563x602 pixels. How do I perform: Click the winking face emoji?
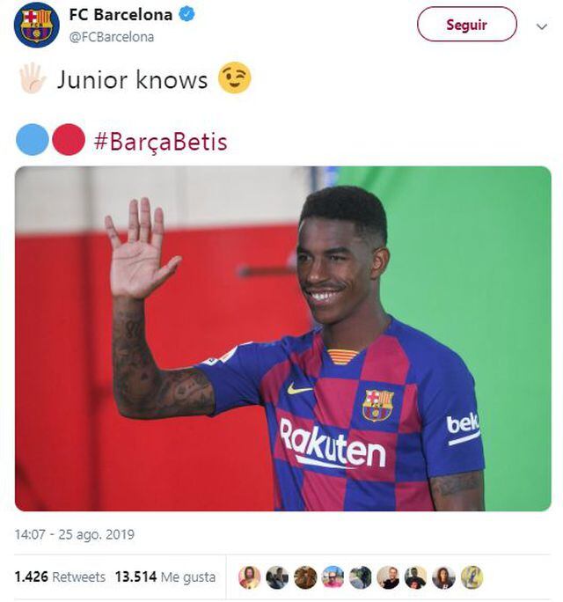pyautogui.click(x=235, y=78)
